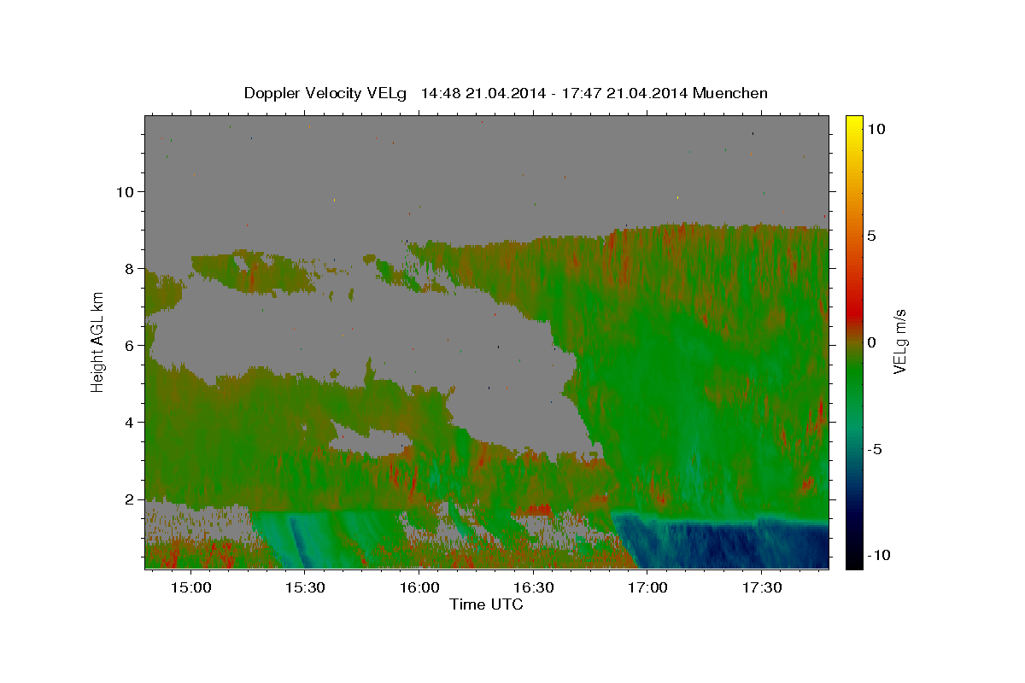1025x683 pixels.
Task: Click the height axis label '8'
Action: [x=128, y=268]
